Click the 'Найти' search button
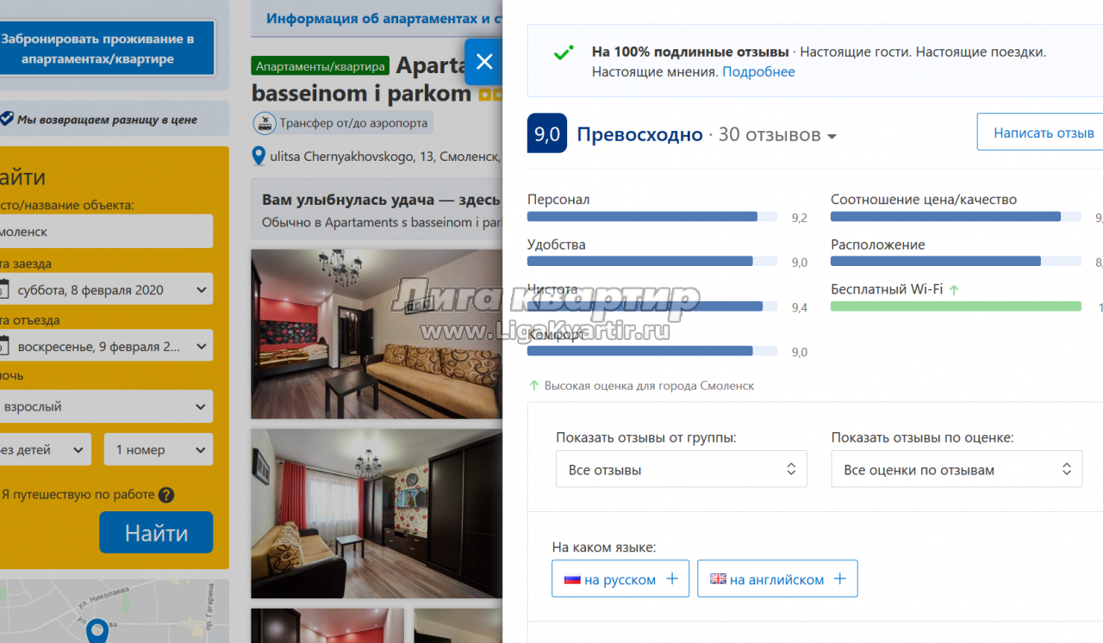This screenshot has width=1103, height=643. (156, 533)
